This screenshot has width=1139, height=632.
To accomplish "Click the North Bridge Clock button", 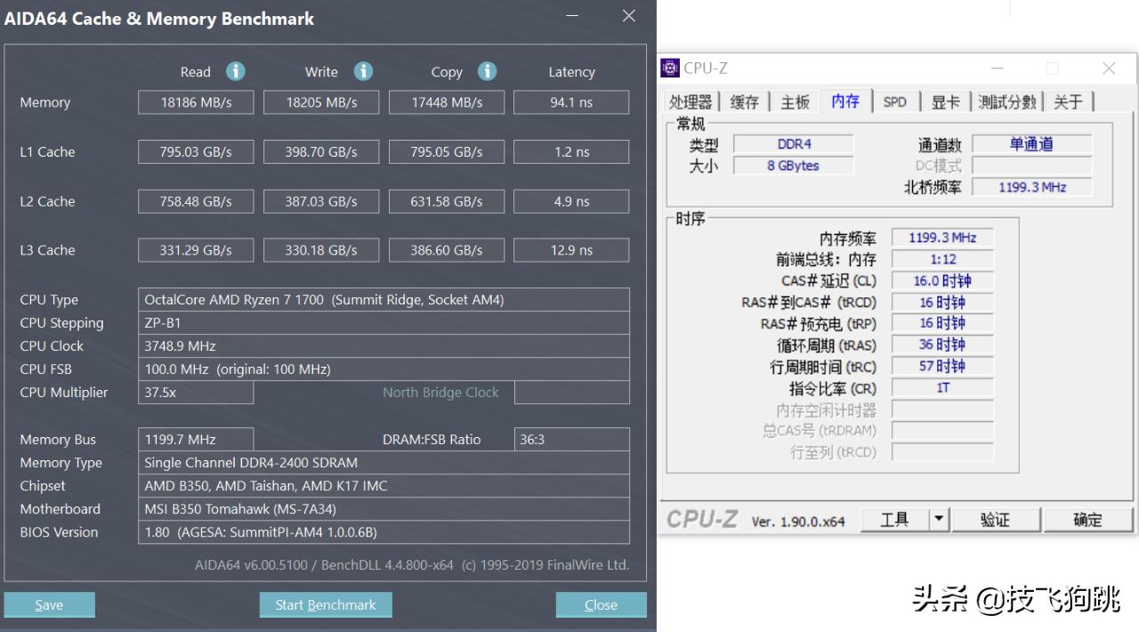I will [x=440, y=392].
